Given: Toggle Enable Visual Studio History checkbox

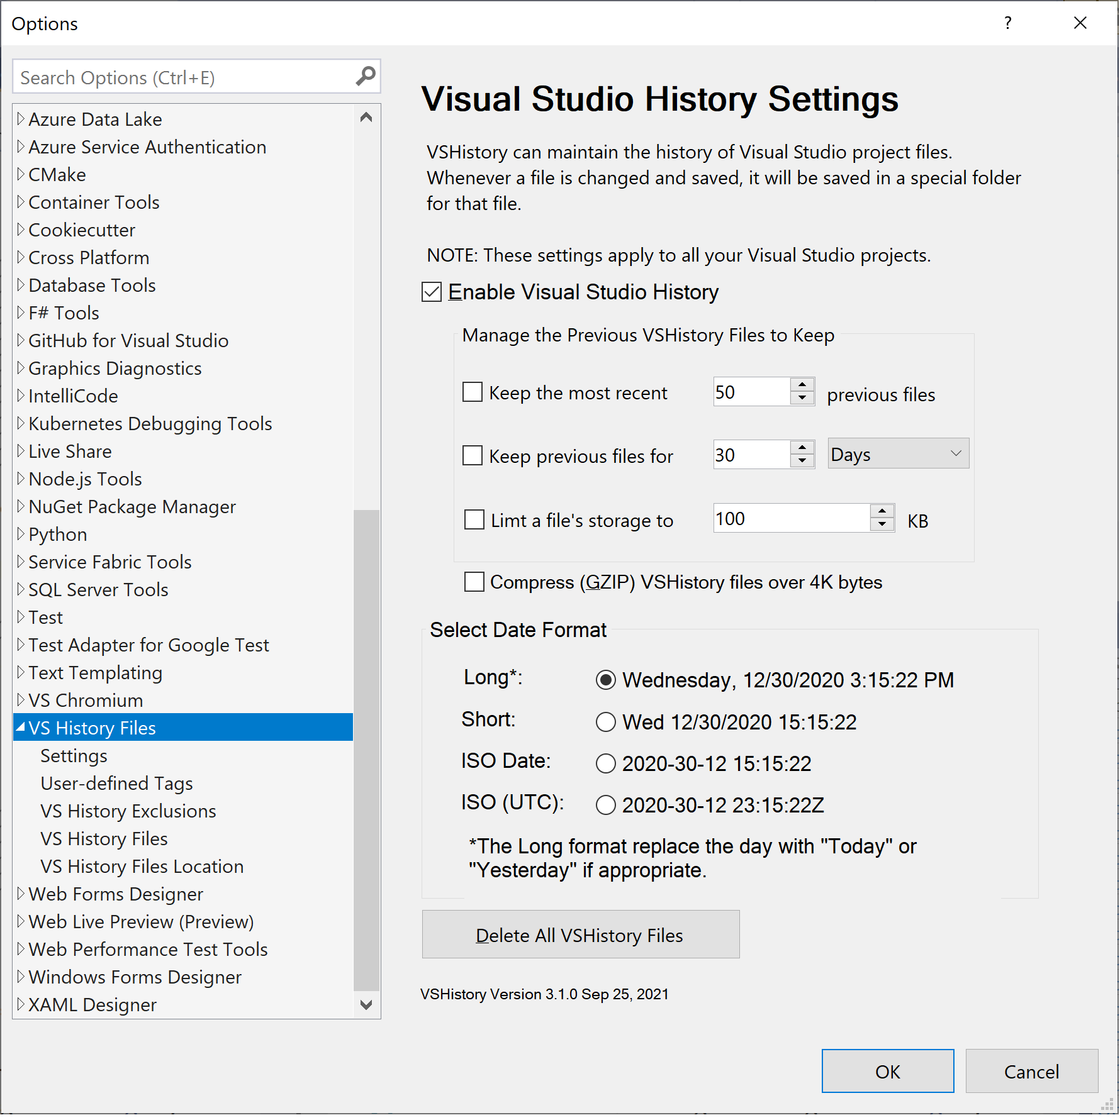Looking at the screenshot, I should point(432,292).
